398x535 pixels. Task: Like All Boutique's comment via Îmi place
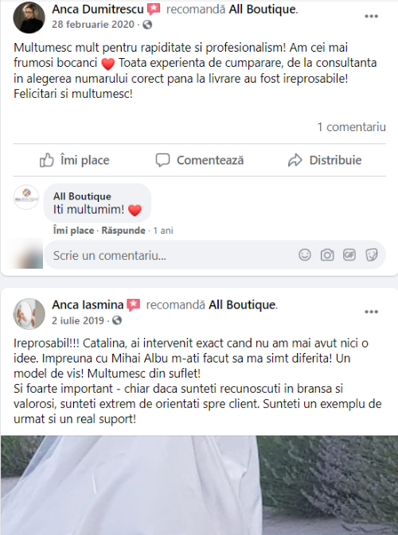(x=73, y=231)
